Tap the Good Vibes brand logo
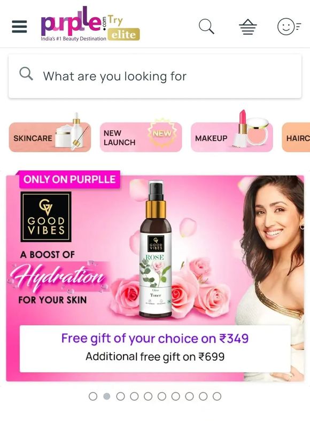The width and height of the screenshot is (310, 421). [46, 216]
